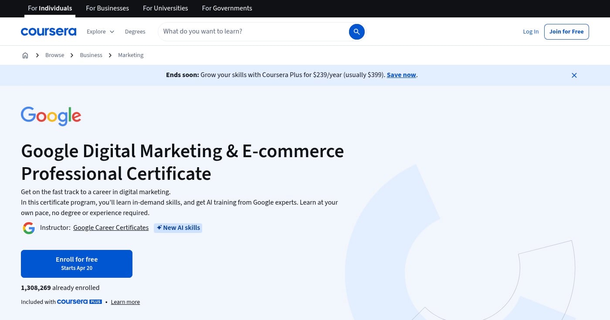Click the Google G instructor avatar
Viewport: 610px width, 320px height.
(x=29, y=228)
